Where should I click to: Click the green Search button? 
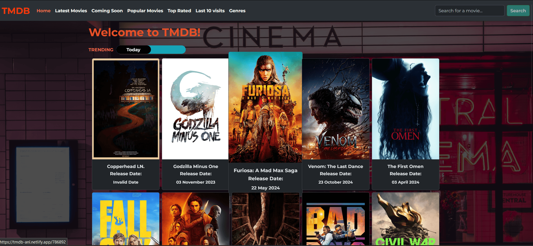point(518,11)
